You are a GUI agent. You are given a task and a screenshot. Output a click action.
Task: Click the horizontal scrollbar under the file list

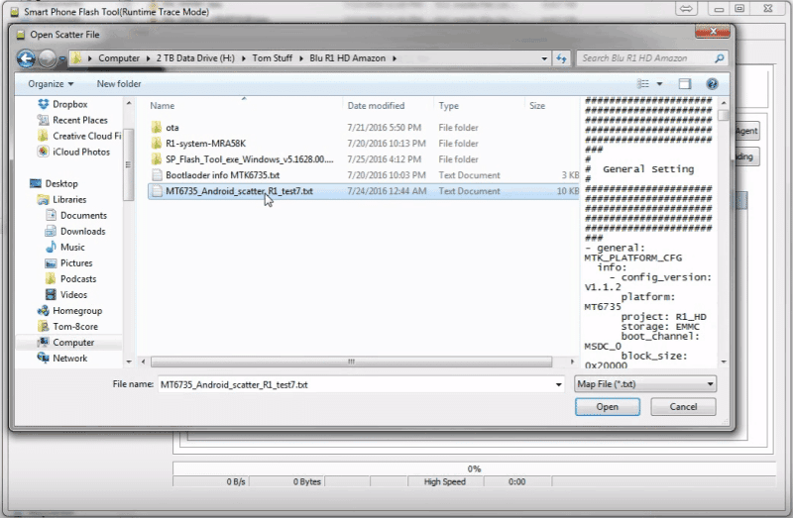tap(351, 362)
